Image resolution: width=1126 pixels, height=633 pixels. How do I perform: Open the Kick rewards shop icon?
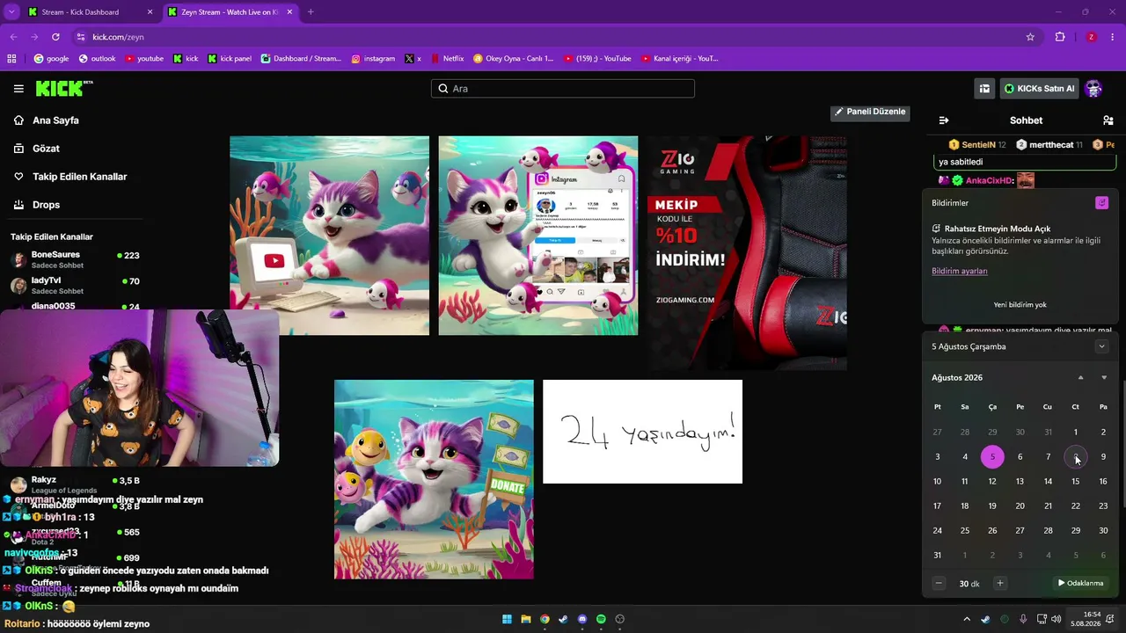[984, 88]
